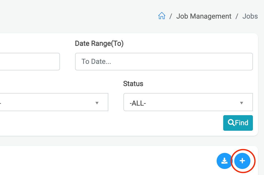Expand the partially visible dropdown beside Status
The width and height of the screenshot is (264, 175).
click(x=50, y=102)
